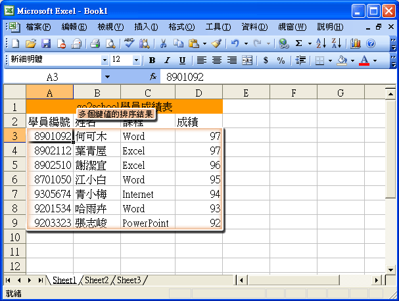Image resolution: width=399 pixels, height=301 pixels.
Task: Select the cell containing 青小梅
Action: [97, 194]
